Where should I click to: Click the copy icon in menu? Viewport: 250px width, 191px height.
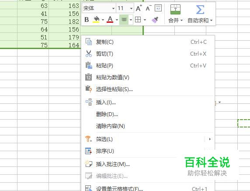(x=89, y=42)
